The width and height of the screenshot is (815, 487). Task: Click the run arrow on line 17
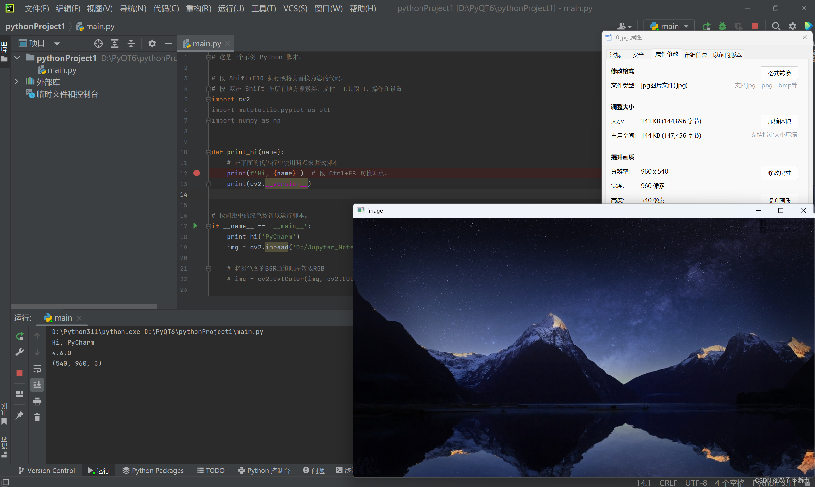click(195, 226)
